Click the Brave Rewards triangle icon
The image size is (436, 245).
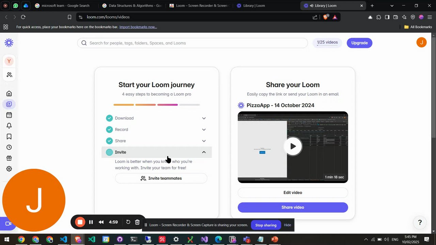click(x=335, y=17)
